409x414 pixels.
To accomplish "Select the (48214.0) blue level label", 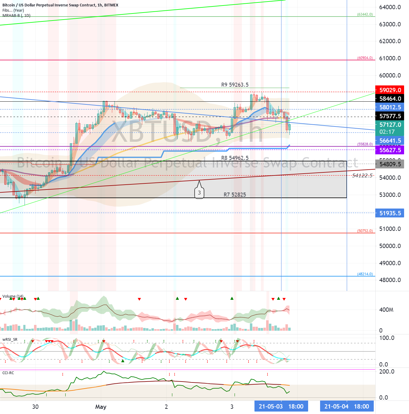I will 365,274.
